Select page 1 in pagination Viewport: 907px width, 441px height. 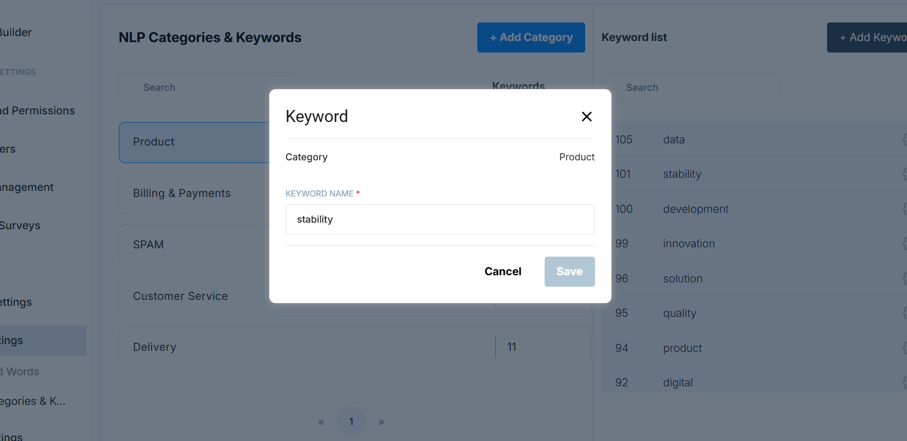tap(351, 422)
